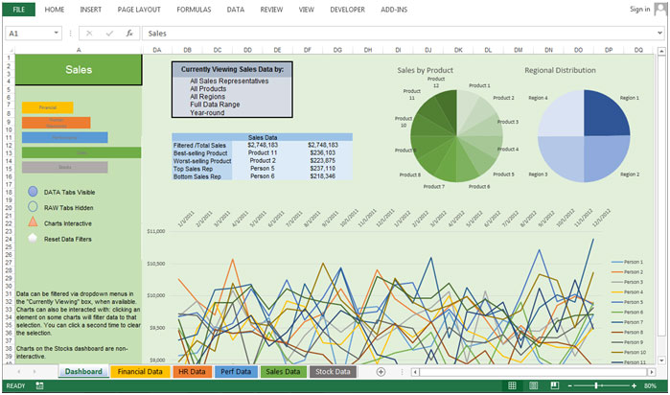Click the orange Human Resources dashboard button

click(x=56, y=123)
